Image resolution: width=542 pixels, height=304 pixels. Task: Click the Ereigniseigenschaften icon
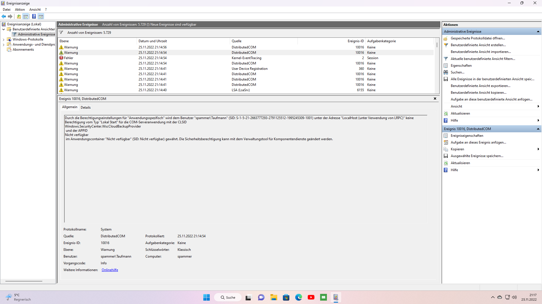pyautogui.click(x=446, y=136)
